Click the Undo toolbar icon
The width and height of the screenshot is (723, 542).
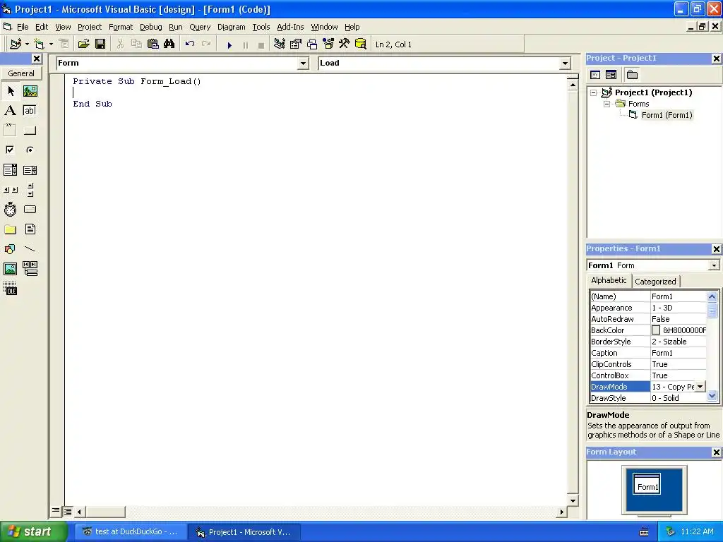click(189, 44)
